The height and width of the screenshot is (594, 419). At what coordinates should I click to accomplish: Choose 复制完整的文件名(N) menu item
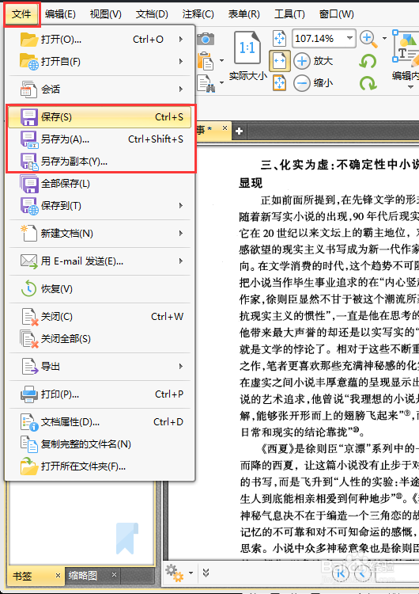(x=100, y=444)
